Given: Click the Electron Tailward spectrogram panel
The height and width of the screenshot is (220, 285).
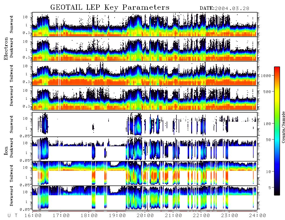Looking at the screenshot, I should [145, 73].
